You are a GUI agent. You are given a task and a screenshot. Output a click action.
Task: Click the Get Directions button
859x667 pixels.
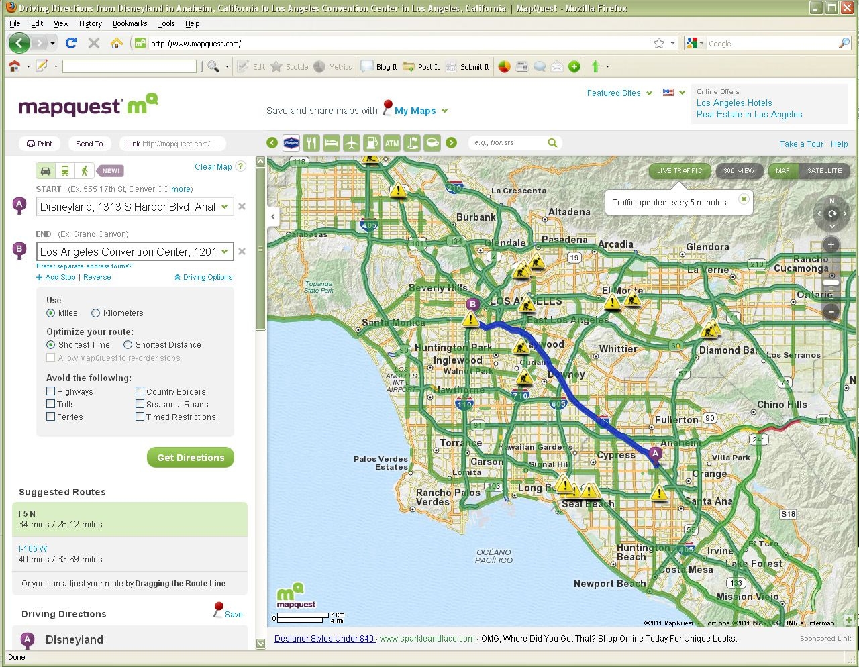click(191, 458)
